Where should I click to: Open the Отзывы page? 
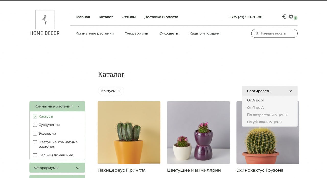coord(129,17)
